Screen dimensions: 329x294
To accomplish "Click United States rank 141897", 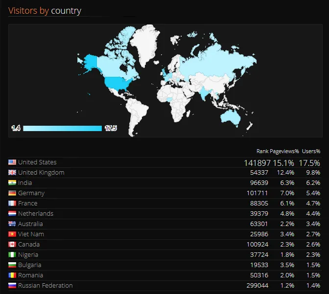I will coord(257,163).
